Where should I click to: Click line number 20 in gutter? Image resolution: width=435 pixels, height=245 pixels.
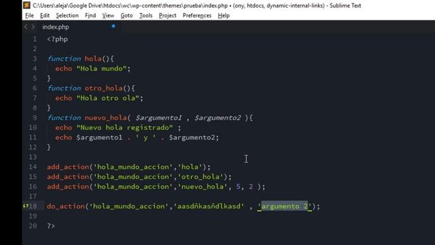[x=33, y=226]
